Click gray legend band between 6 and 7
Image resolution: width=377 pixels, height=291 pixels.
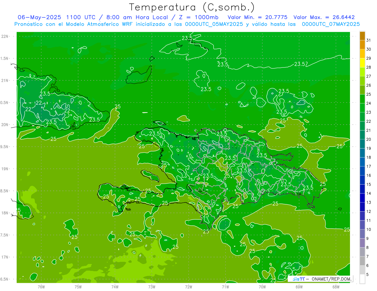point(362,261)
